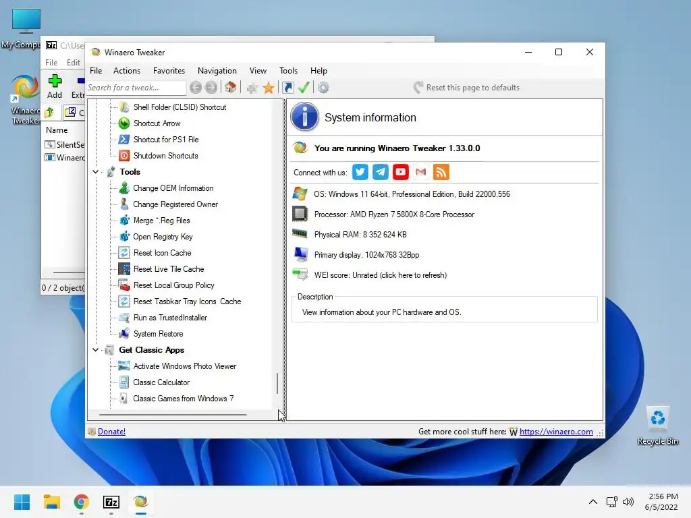Open the Favorites menu
691x518 pixels.
(169, 70)
